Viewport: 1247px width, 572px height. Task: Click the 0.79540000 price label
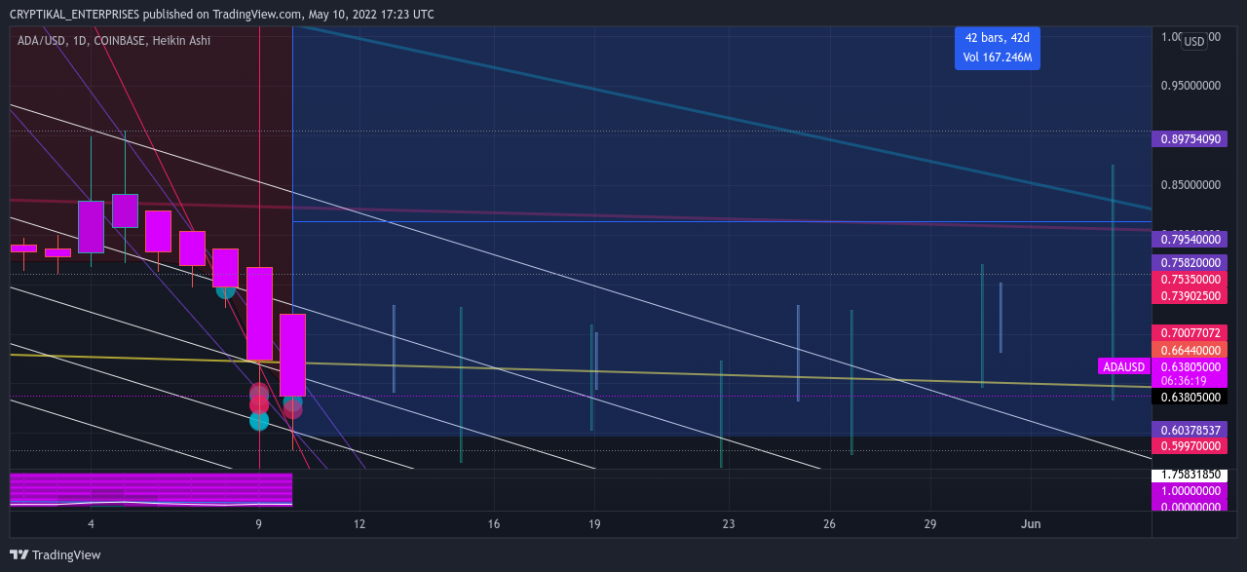click(x=1190, y=239)
